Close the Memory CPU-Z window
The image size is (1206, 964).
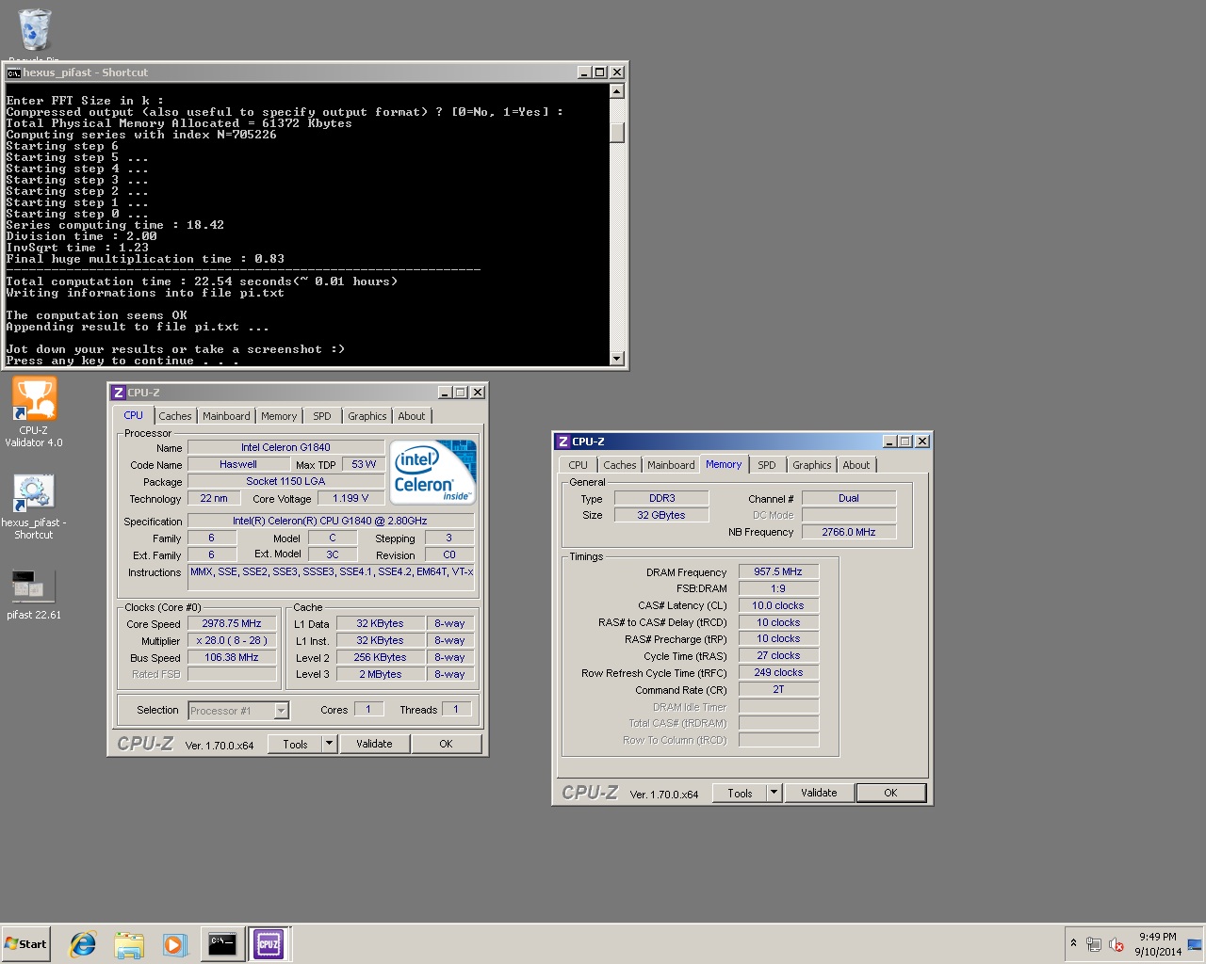click(922, 442)
